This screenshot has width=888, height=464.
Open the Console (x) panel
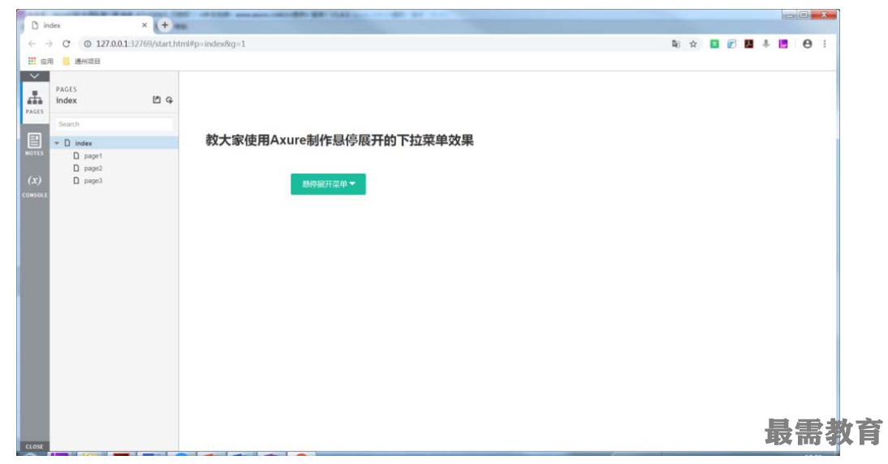tap(35, 185)
